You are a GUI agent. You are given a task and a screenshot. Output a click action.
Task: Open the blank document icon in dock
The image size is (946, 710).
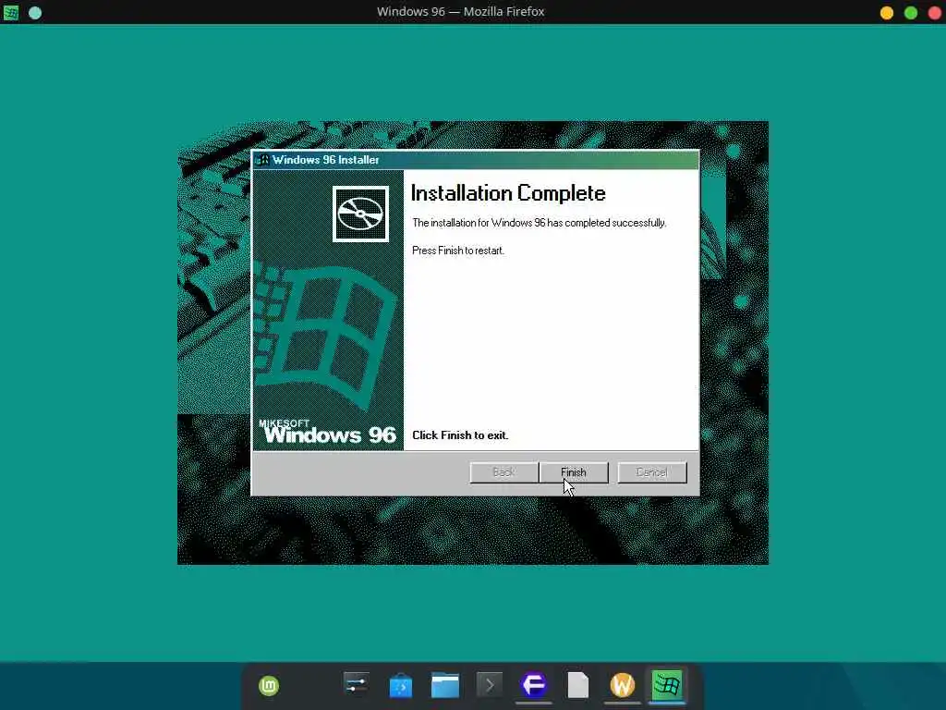click(578, 685)
